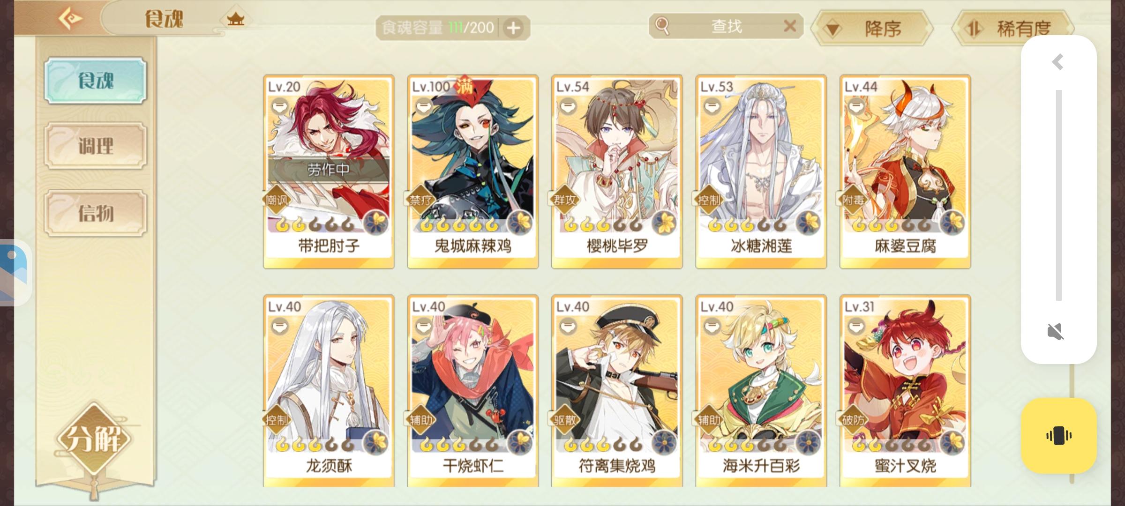The image size is (1125, 506).
Task: Select the 食魂 tab in sidebar
Action: click(x=96, y=81)
